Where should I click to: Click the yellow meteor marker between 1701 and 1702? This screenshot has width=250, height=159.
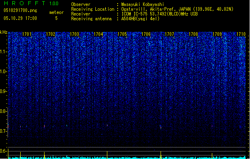pyautogui.click(x=45, y=155)
